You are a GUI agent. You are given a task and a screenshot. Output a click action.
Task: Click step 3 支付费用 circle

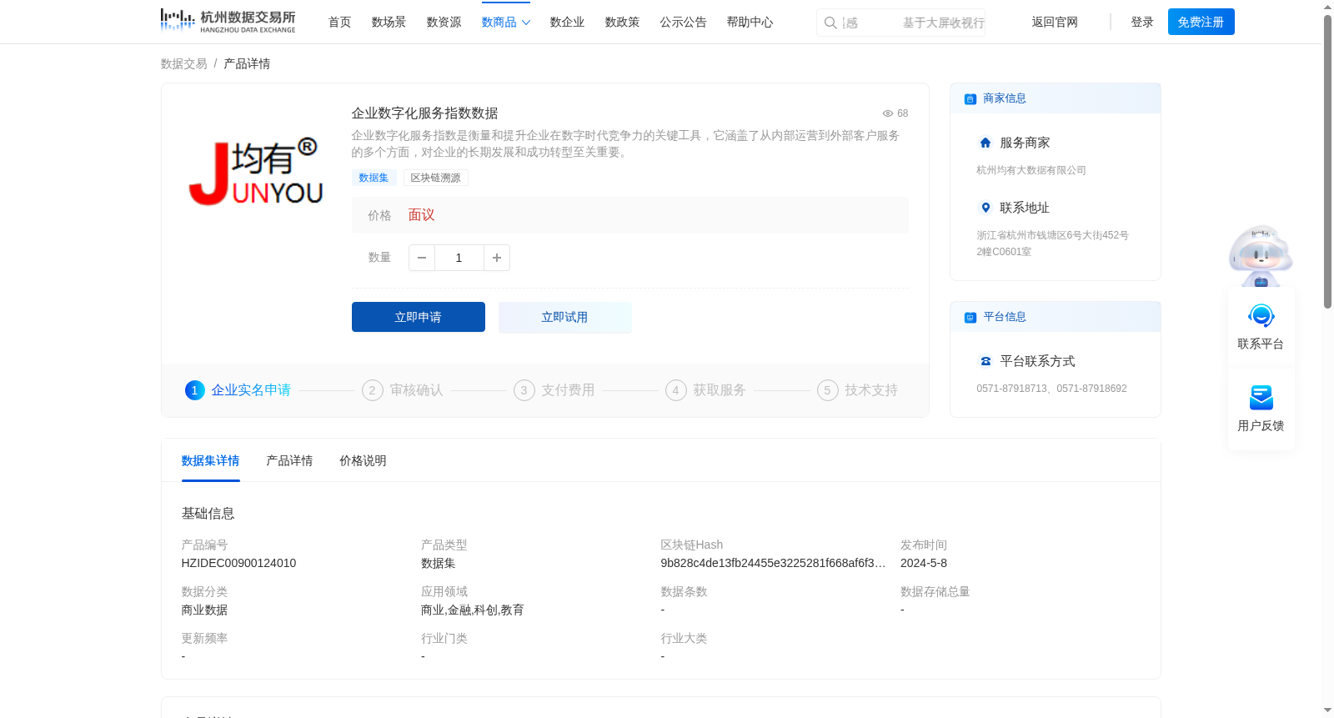(x=524, y=390)
